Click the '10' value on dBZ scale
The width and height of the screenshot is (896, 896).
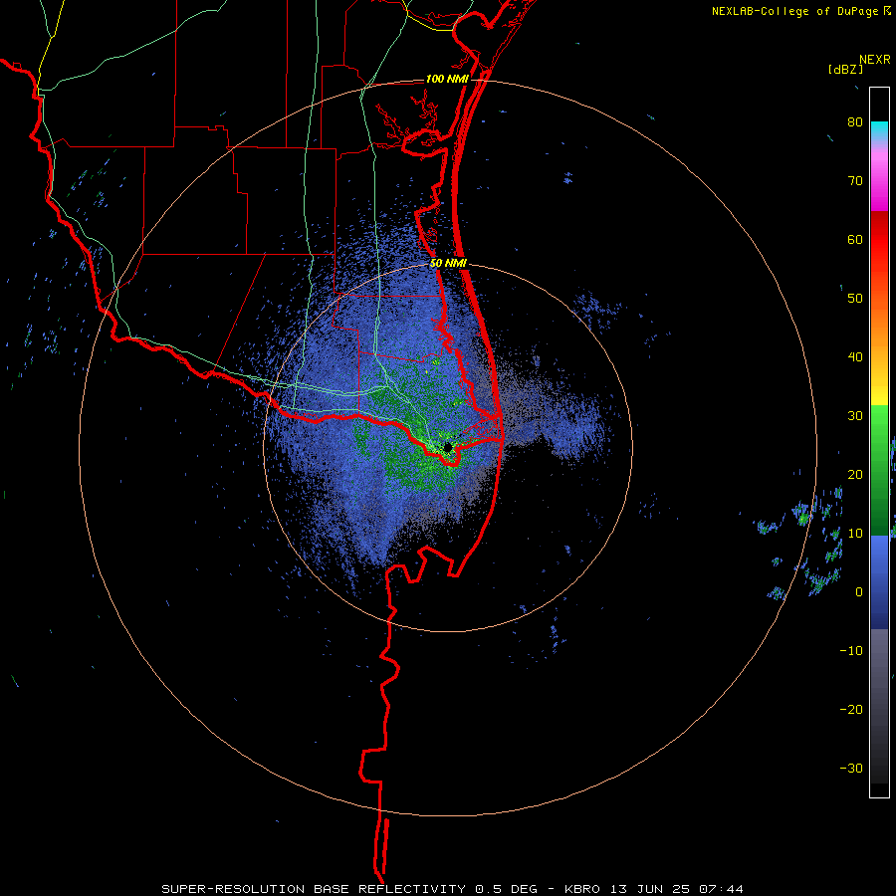click(855, 534)
